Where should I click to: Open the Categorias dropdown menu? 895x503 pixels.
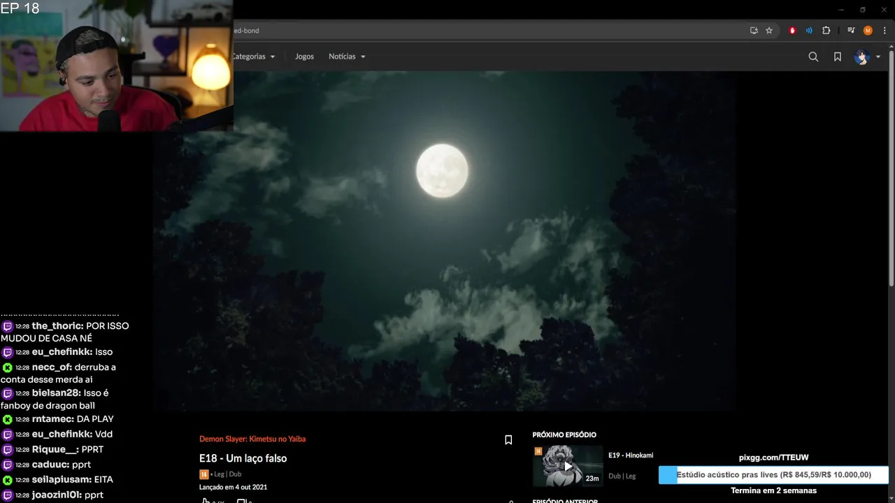pyautogui.click(x=254, y=57)
